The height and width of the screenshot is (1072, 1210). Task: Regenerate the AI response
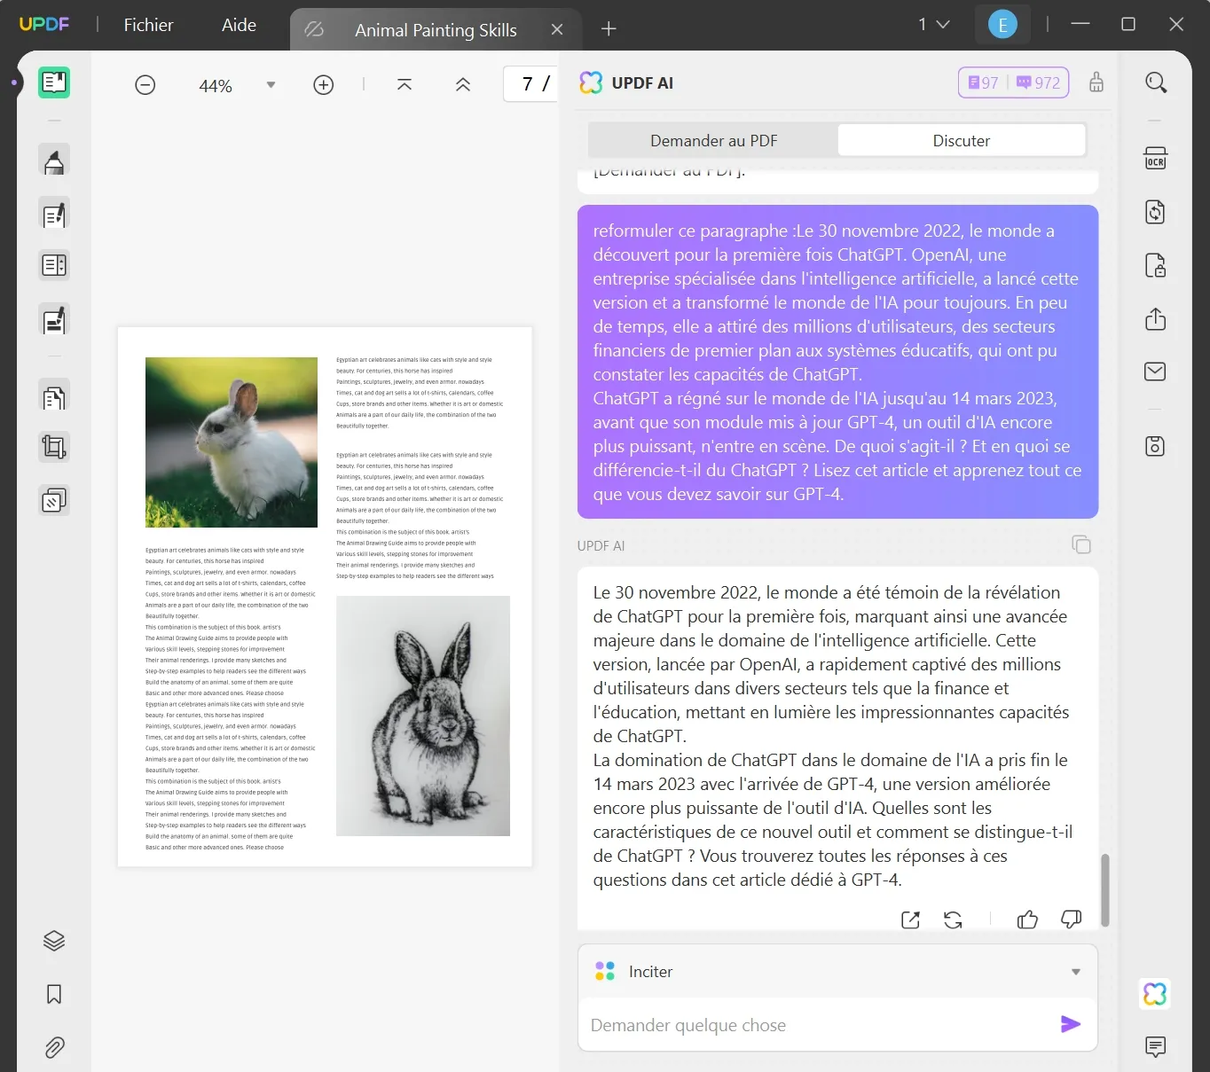tap(954, 919)
